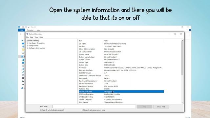The width and height of the screenshot is (210, 118).
Task: Select the Version row
Action: pos(121,47)
